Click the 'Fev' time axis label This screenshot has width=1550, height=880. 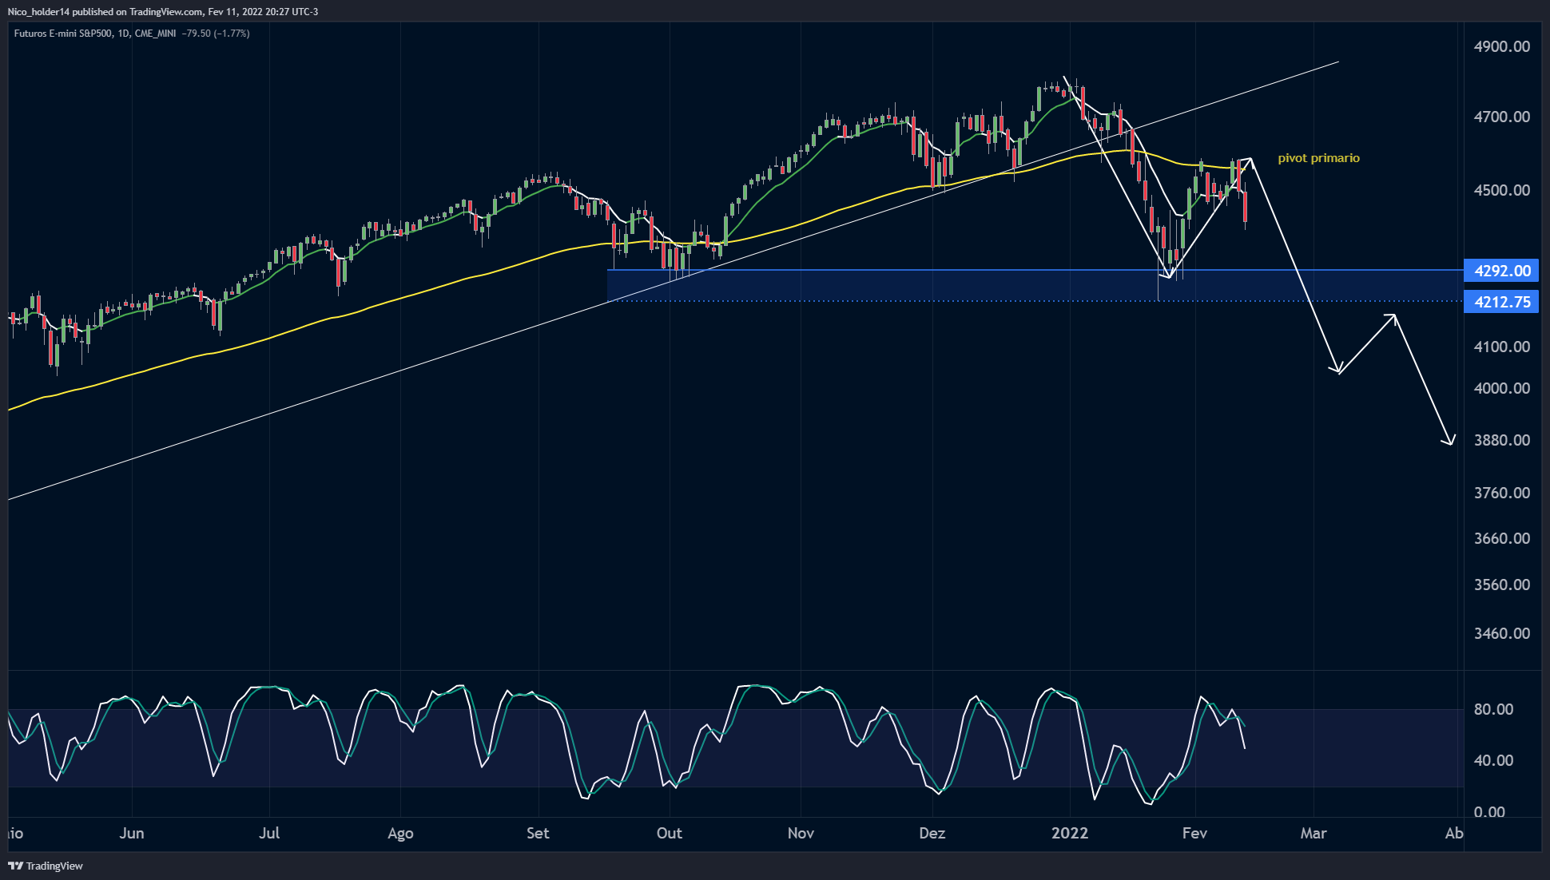click(1194, 833)
